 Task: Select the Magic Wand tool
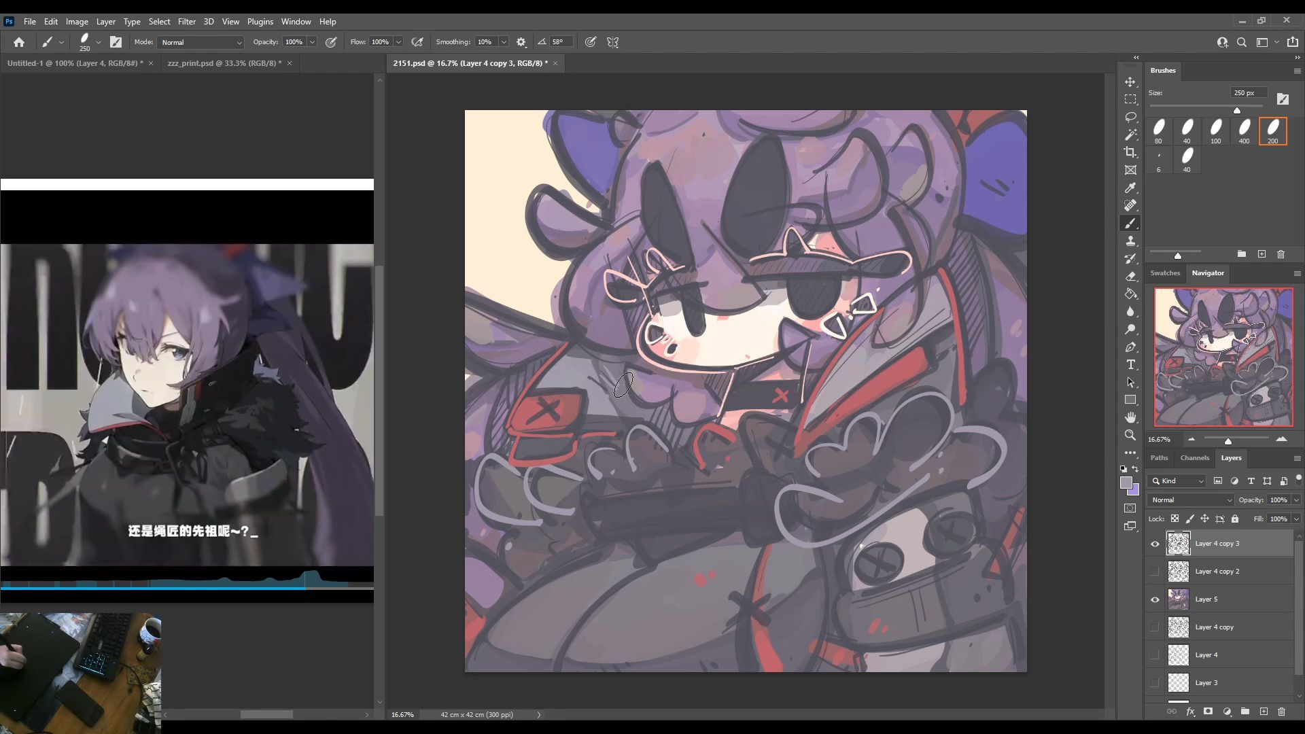(x=1130, y=135)
